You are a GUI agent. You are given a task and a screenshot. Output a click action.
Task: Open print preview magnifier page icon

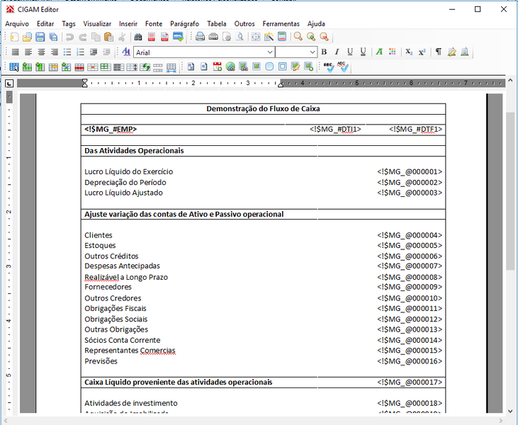[240, 37]
